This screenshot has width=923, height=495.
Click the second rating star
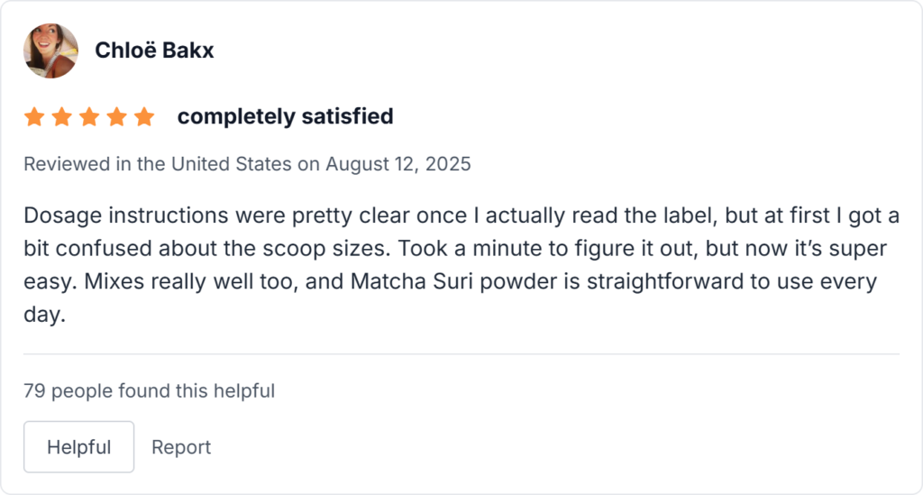[62, 117]
